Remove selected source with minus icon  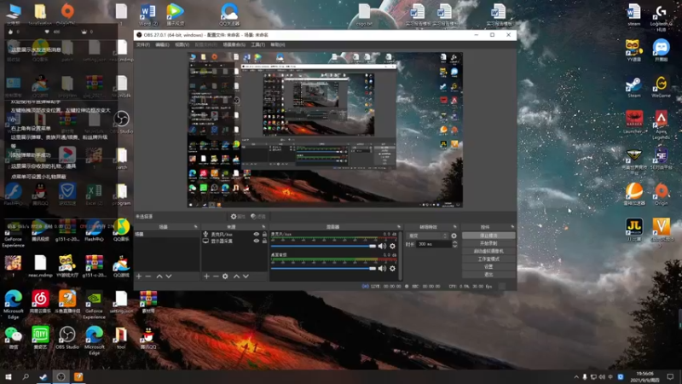click(x=216, y=276)
